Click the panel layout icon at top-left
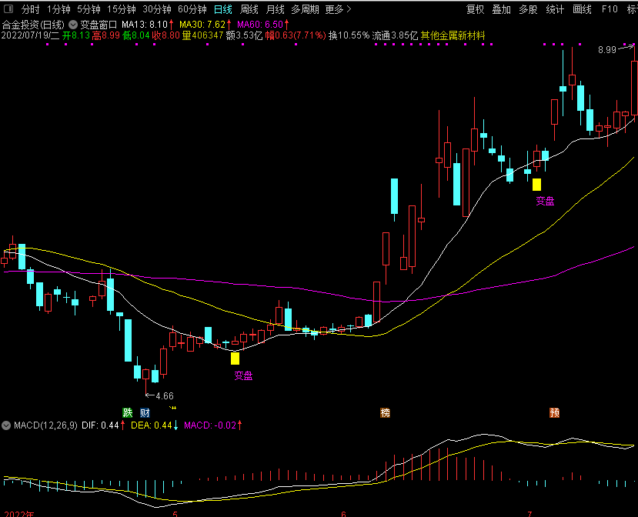638x517 pixels. point(8,9)
